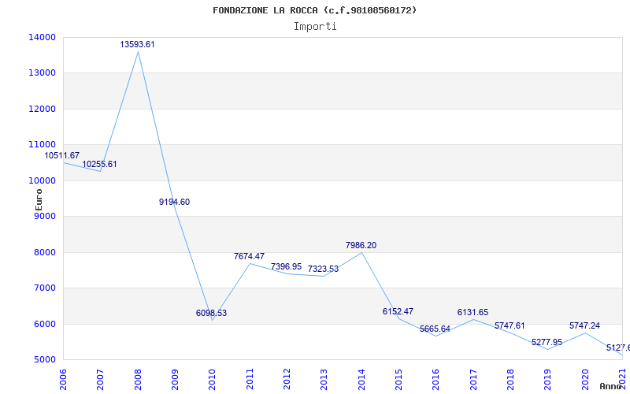Select data label 13593.61

pyautogui.click(x=137, y=45)
